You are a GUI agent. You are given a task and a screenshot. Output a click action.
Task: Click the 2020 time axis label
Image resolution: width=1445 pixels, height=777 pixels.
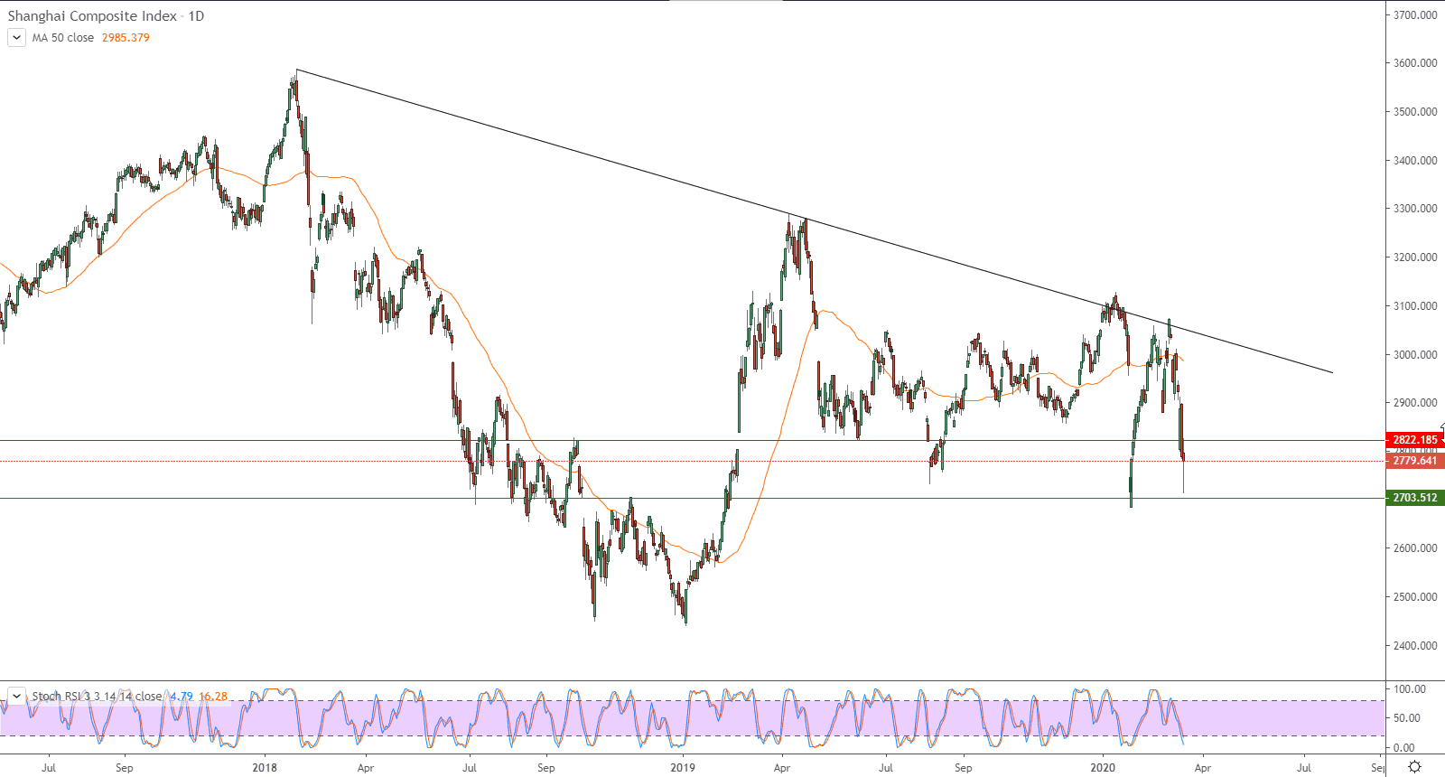point(1103,768)
